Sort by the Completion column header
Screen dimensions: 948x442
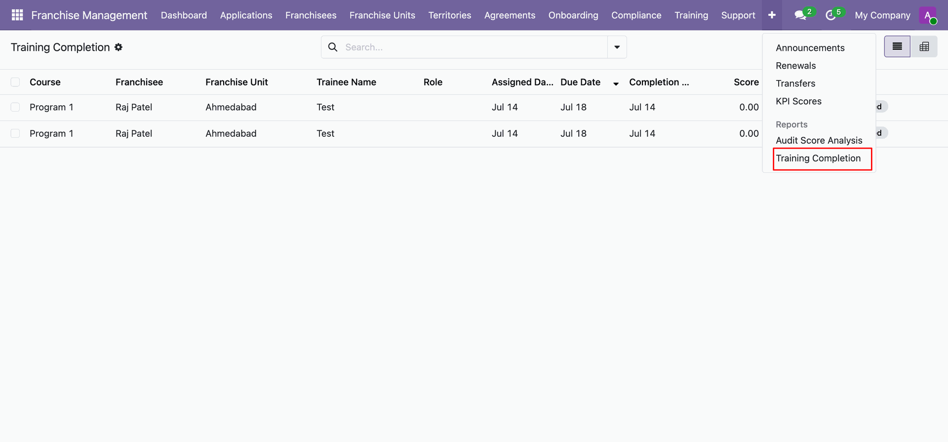(659, 82)
